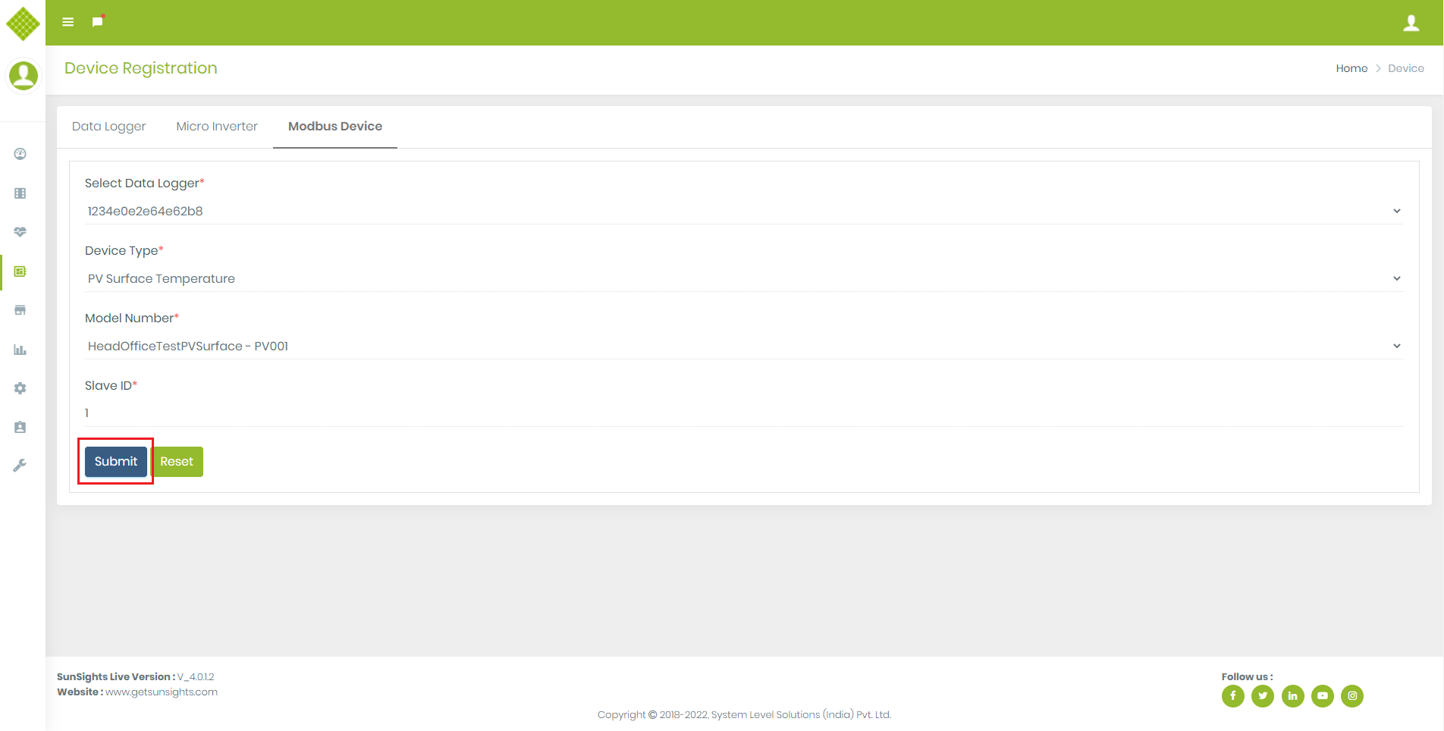Click the store icon in sidebar
1444x731 pixels.
(20, 310)
